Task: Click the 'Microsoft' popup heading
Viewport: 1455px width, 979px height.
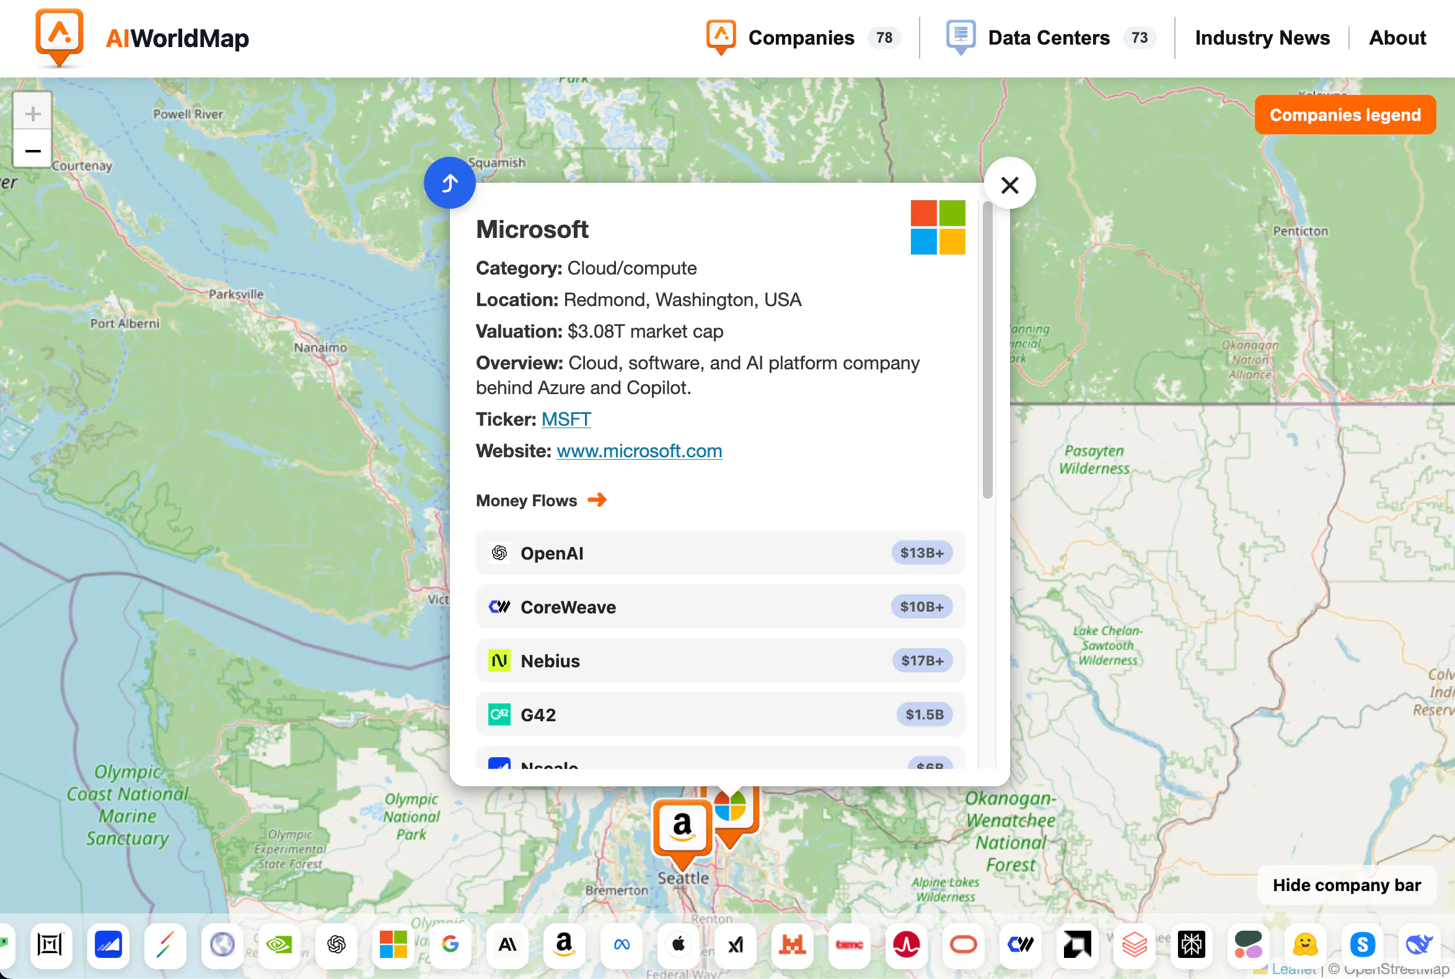Action: point(532,229)
